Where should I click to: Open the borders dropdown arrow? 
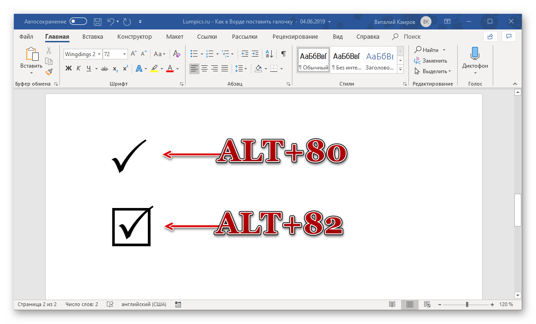point(282,69)
